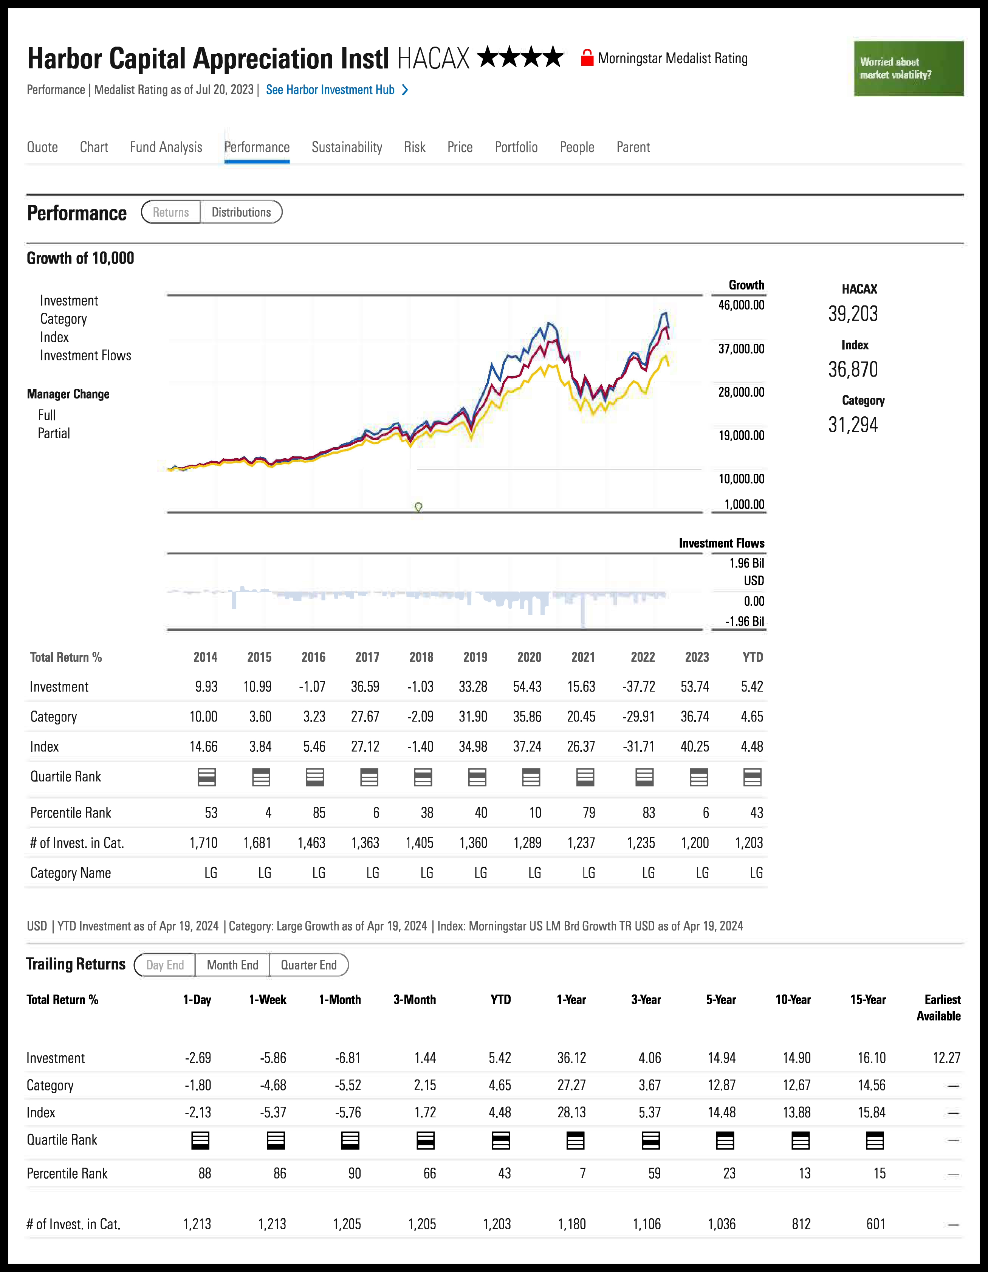Click the 1-Year trailing quartile rank icon
This screenshot has height=1272, width=988.
(x=575, y=1140)
